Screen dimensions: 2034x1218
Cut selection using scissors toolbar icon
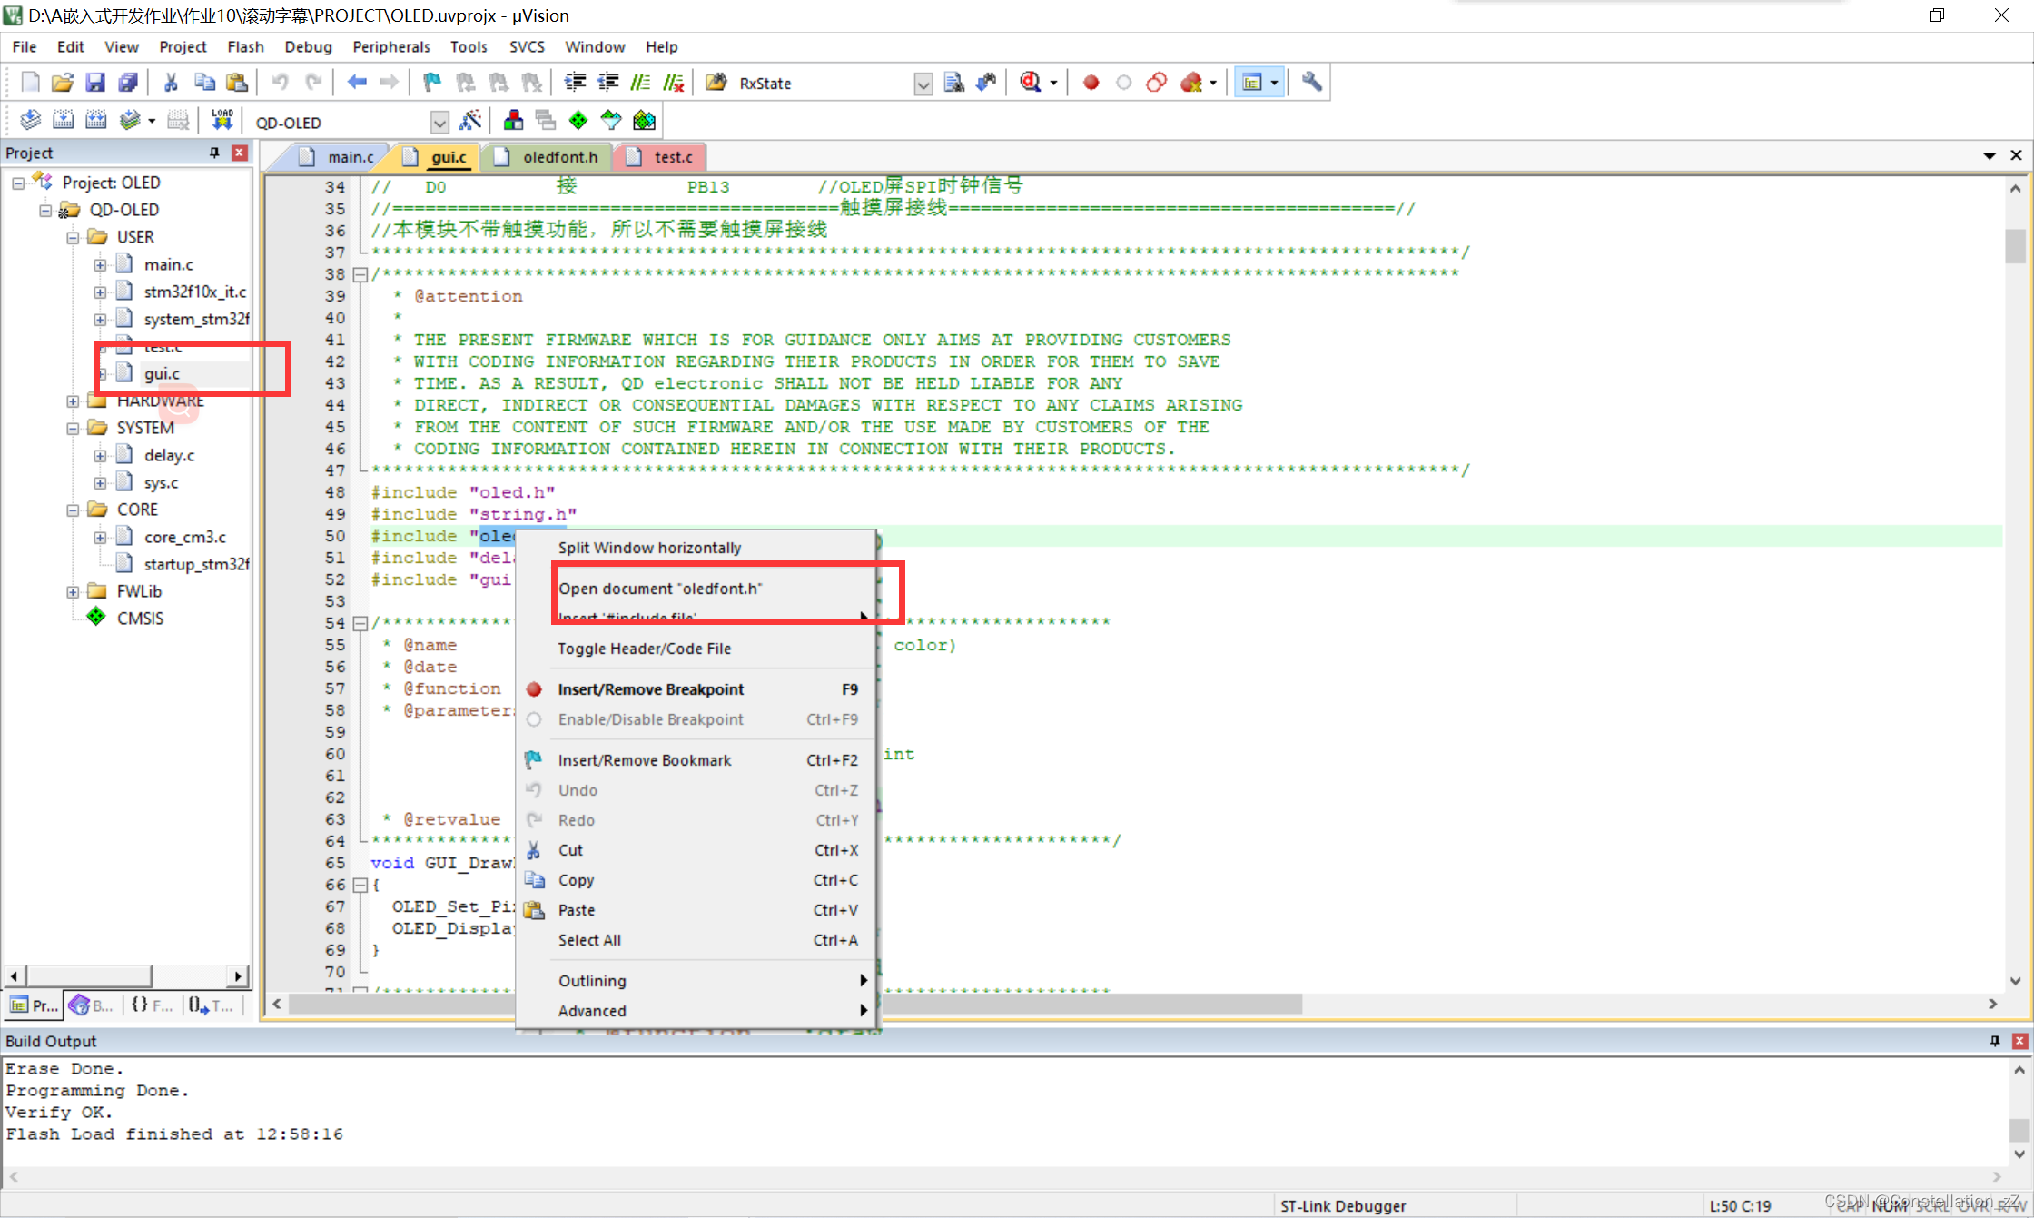tap(171, 83)
